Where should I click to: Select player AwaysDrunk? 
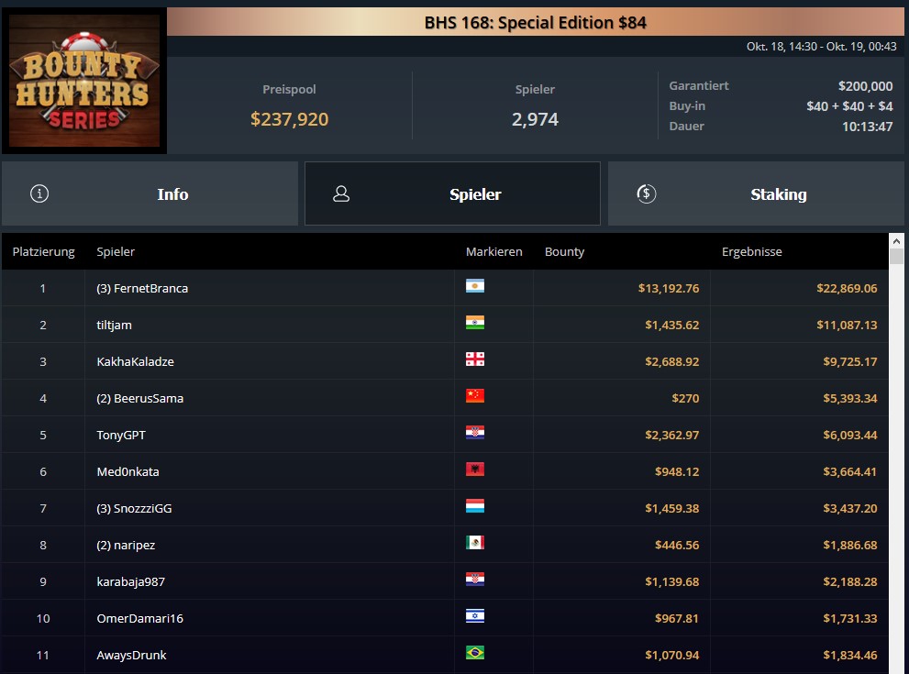[131, 655]
